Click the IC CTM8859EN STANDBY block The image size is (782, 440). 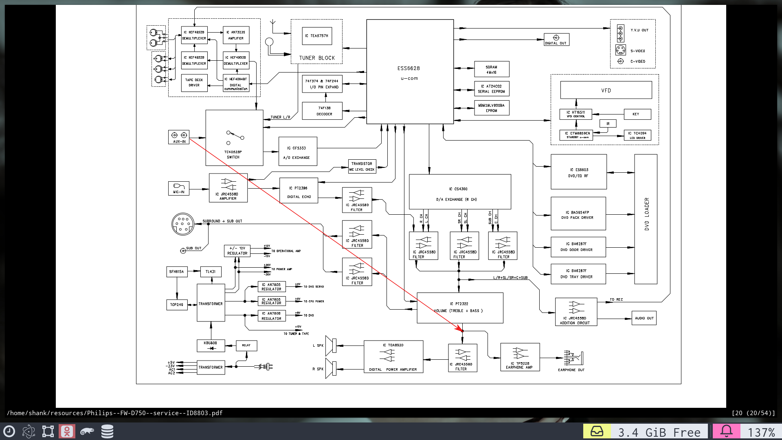pos(576,135)
